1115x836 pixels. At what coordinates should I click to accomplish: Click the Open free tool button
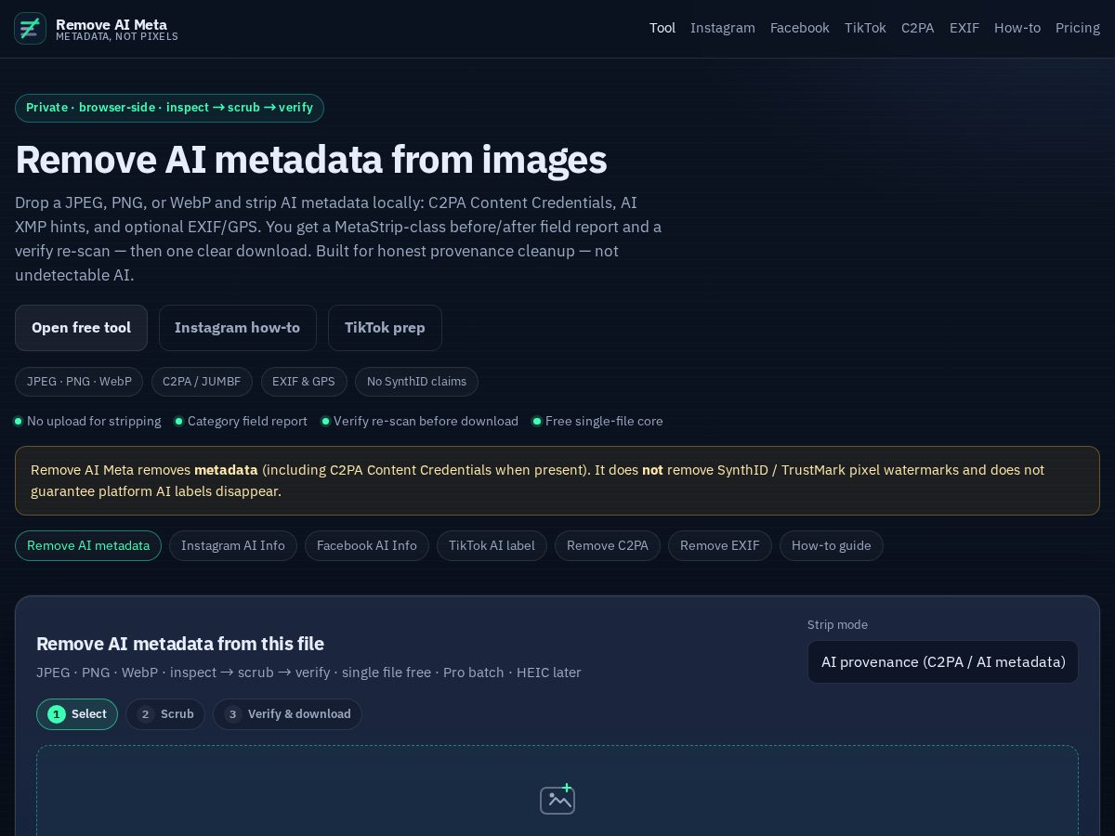81,328
